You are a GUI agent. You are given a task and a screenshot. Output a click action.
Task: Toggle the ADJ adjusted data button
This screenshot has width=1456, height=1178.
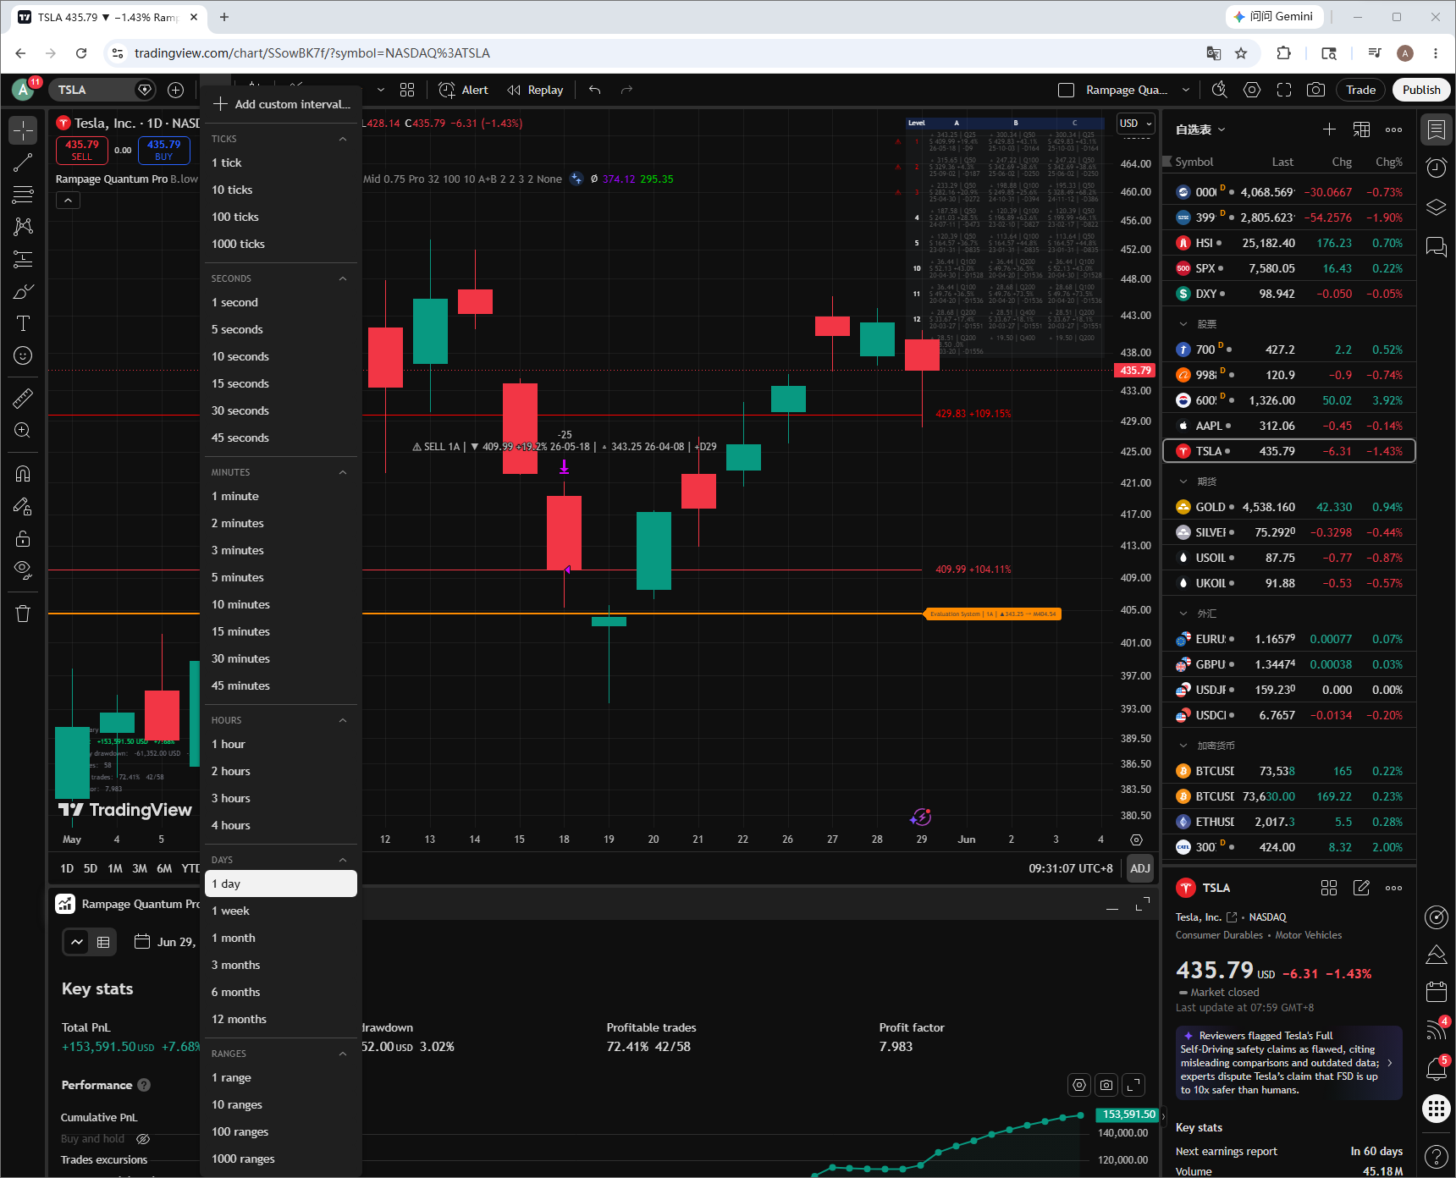coord(1139,868)
